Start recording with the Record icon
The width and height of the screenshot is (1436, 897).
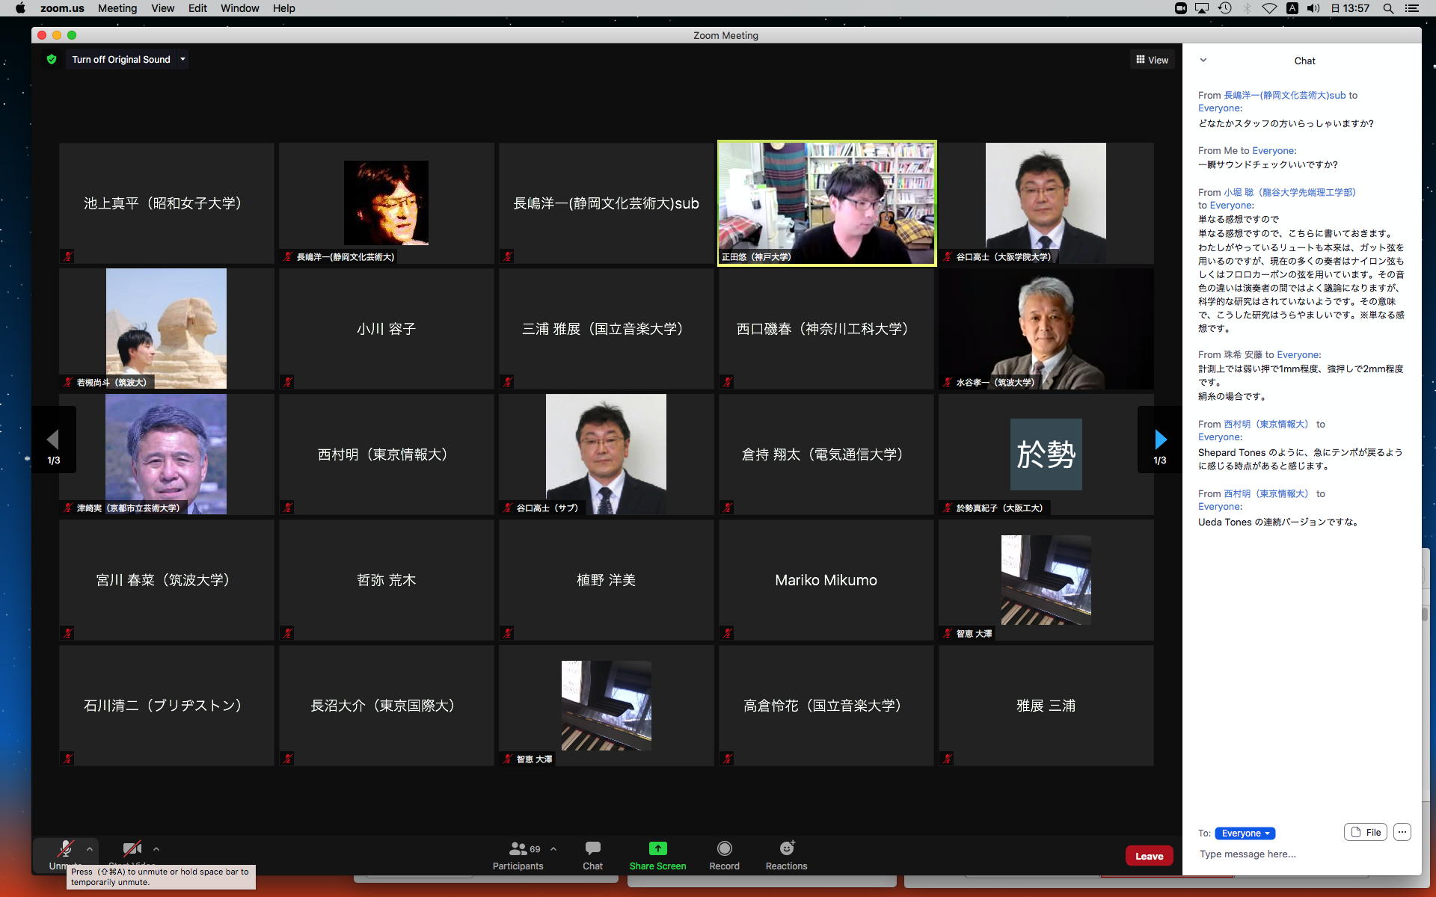coord(724,848)
